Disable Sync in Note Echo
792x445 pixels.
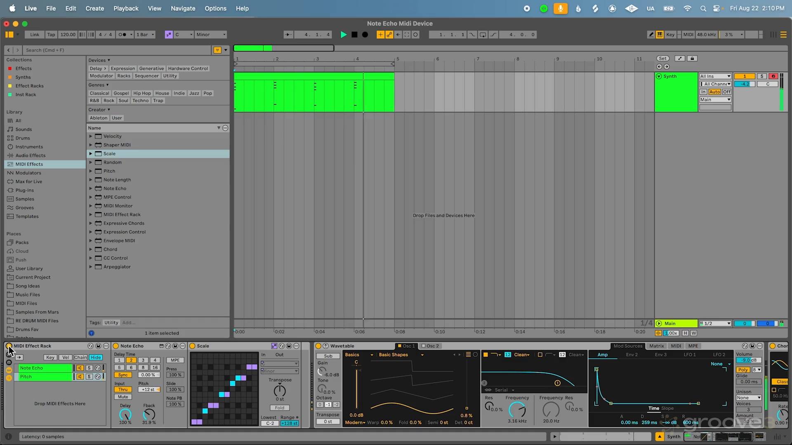(x=123, y=375)
